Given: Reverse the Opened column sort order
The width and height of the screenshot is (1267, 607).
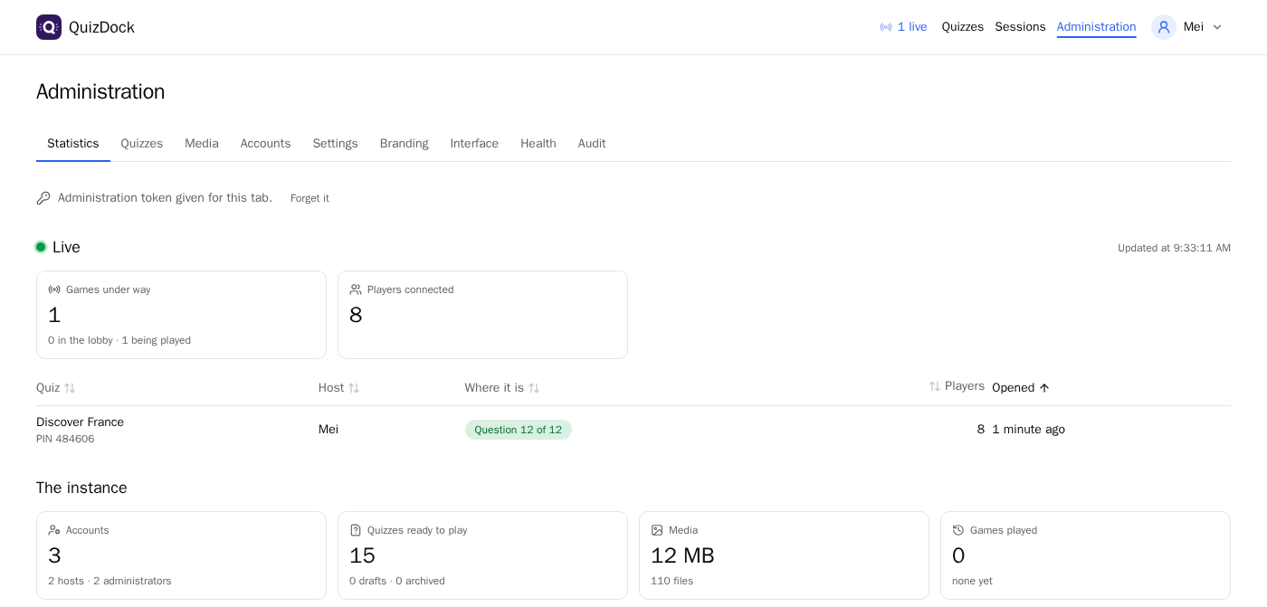Looking at the screenshot, I should tap(1021, 388).
